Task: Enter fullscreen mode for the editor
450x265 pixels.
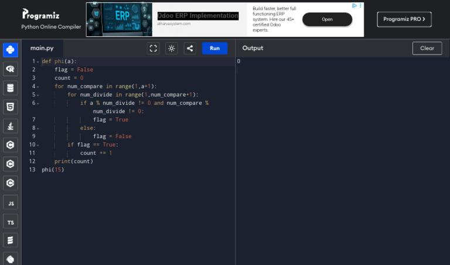Action: click(x=153, y=49)
